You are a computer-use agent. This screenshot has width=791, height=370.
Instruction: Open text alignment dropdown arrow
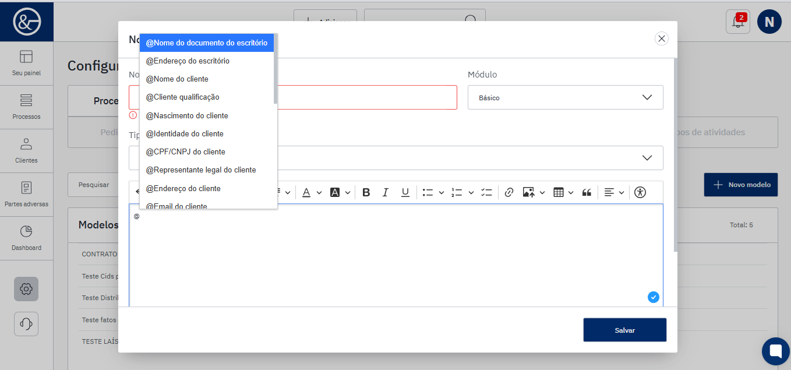[621, 193]
